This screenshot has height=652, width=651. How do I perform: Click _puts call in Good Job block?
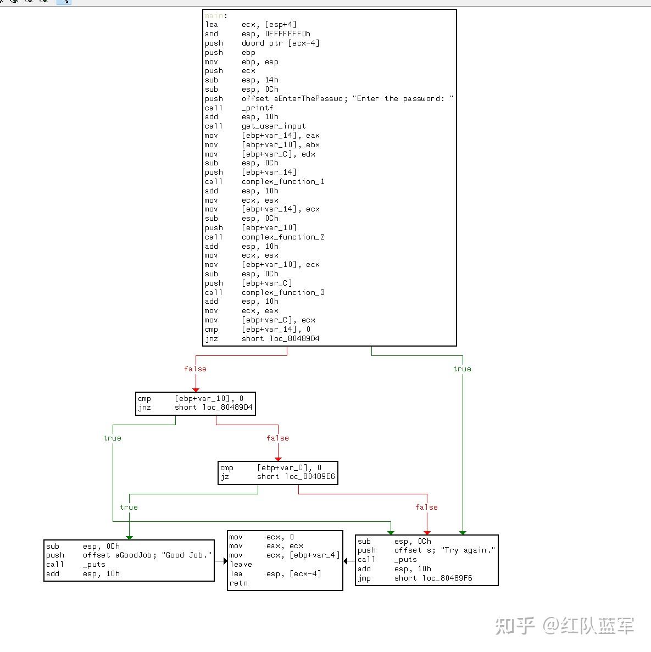94,564
